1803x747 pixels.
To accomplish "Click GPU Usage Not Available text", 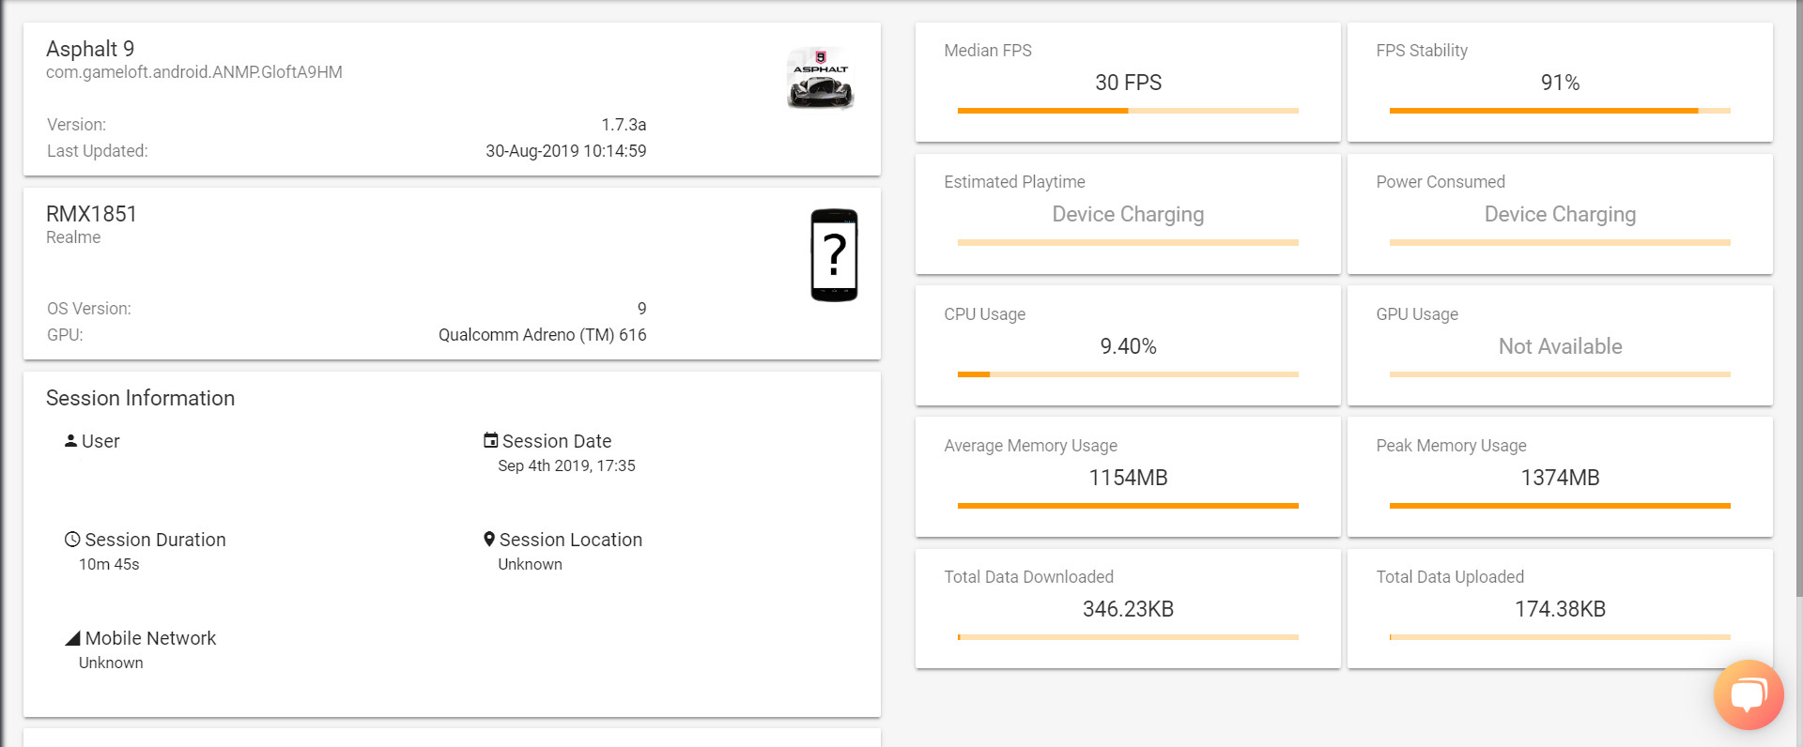I will tap(1560, 346).
